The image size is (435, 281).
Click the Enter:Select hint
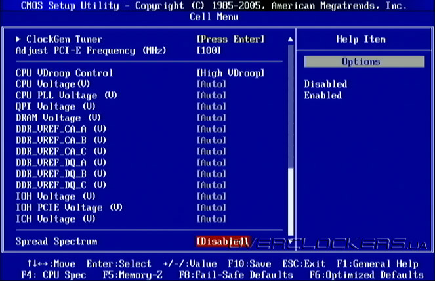[119, 263]
